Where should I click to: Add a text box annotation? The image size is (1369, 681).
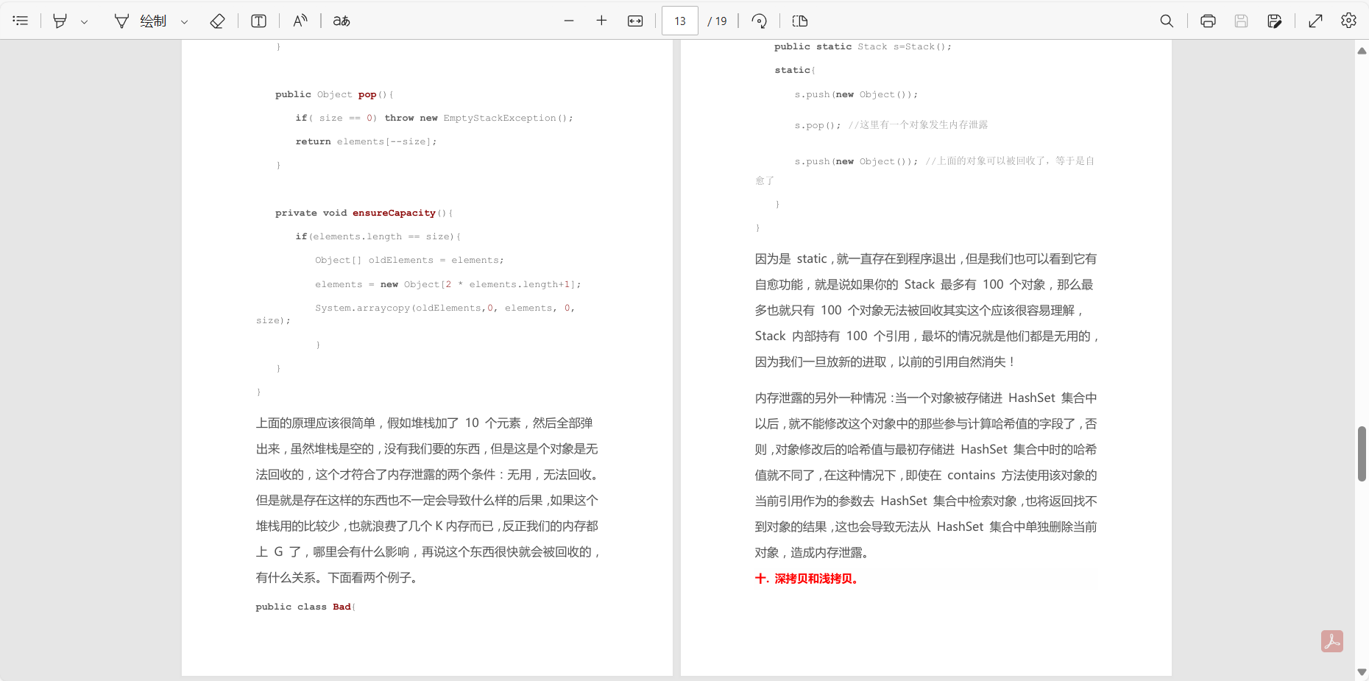click(258, 21)
